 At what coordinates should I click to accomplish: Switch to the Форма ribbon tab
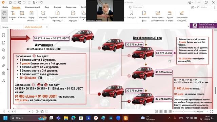57,7
